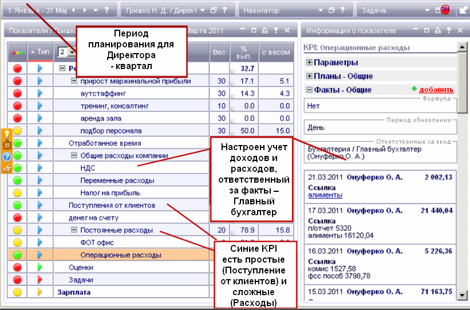Click the lightbulb idea icon on side strip

pos(7,135)
